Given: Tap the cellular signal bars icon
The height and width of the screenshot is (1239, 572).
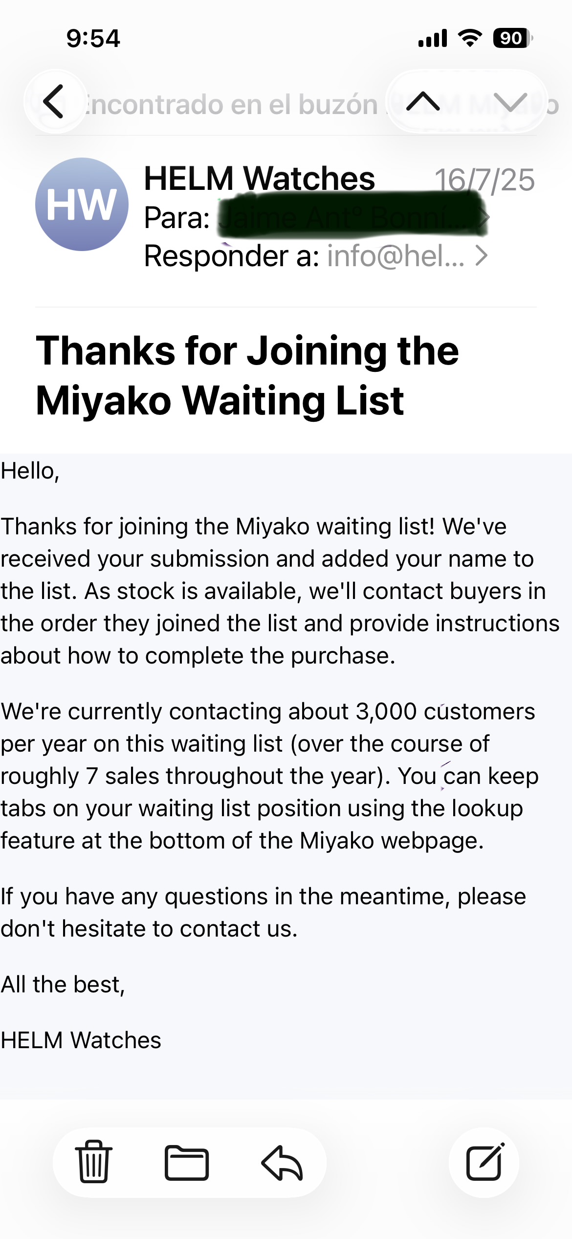Looking at the screenshot, I should [x=433, y=38].
